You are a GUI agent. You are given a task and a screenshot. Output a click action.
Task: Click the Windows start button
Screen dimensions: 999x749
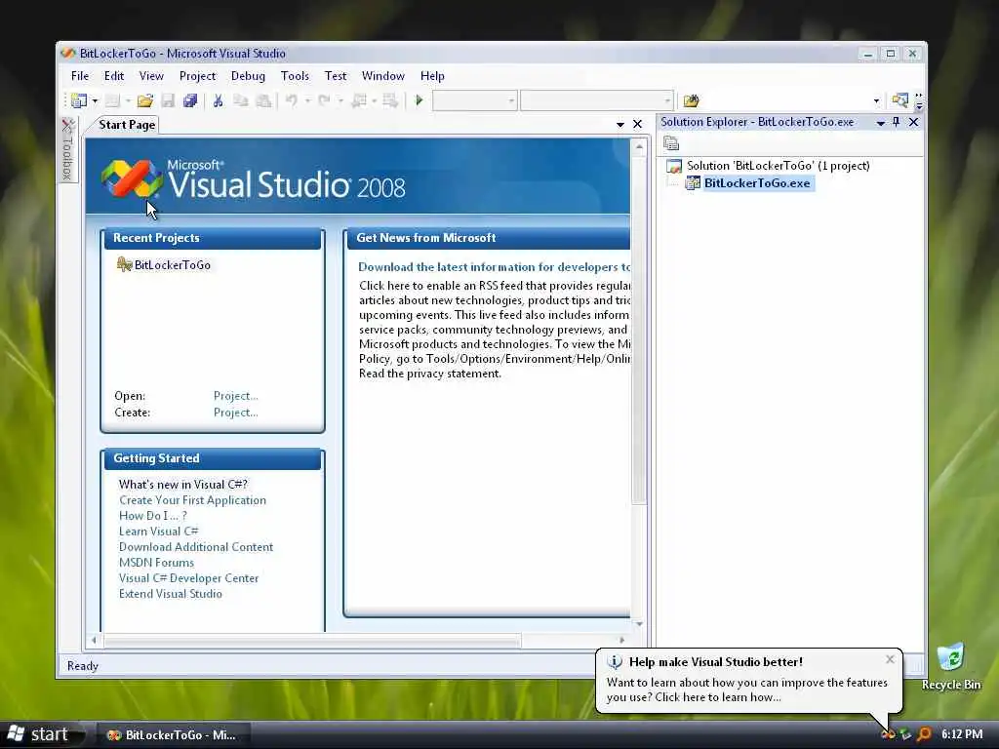pos(42,734)
